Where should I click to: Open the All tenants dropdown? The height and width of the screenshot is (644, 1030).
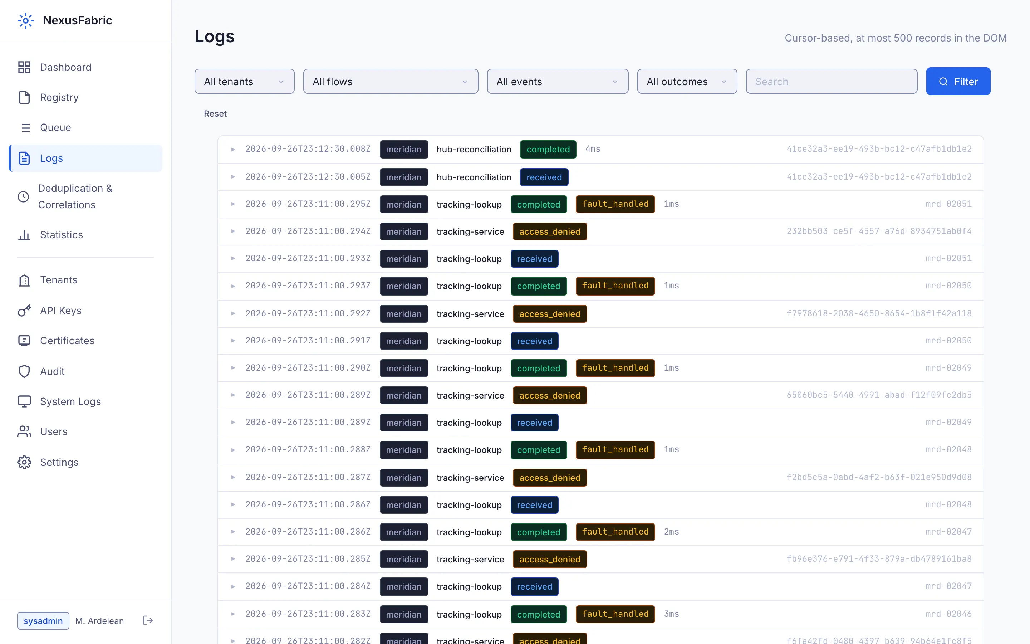click(x=244, y=81)
